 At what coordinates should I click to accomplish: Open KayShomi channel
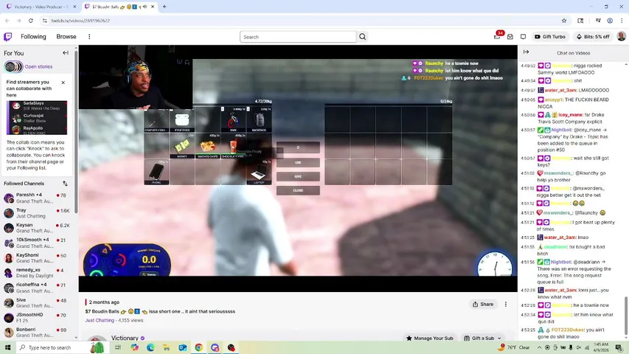tap(36, 257)
